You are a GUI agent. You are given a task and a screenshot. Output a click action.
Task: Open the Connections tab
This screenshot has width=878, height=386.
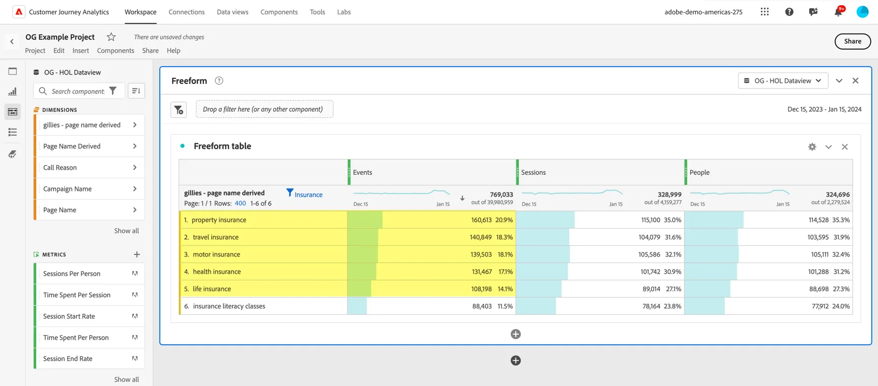(x=187, y=12)
